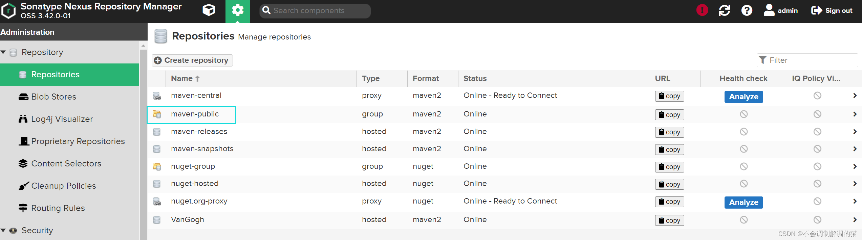The height and width of the screenshot is (240, 862).
Task: Click the Health check column header
Action: (744, 78)
